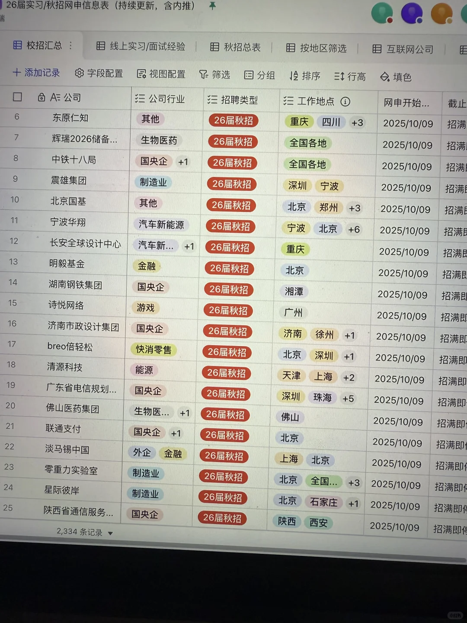
Task: Click the 游戏 tag in 诗悦网络 row
Action: (x=145, y=308)
